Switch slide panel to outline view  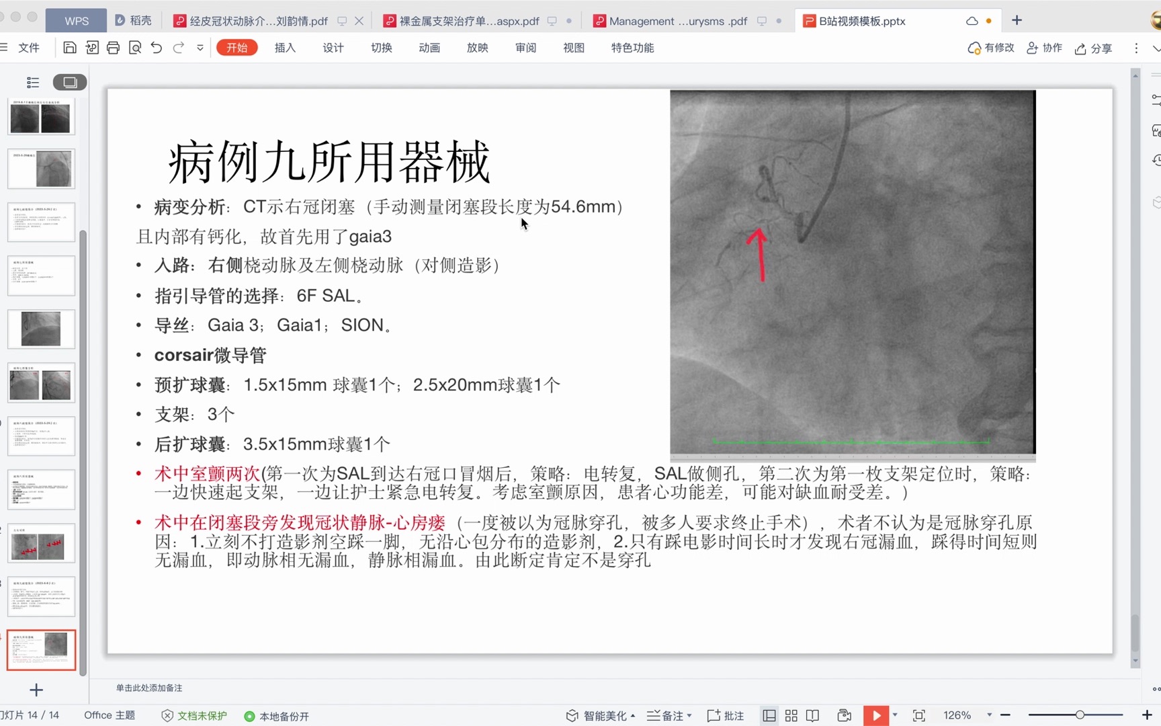pos(32,82)
